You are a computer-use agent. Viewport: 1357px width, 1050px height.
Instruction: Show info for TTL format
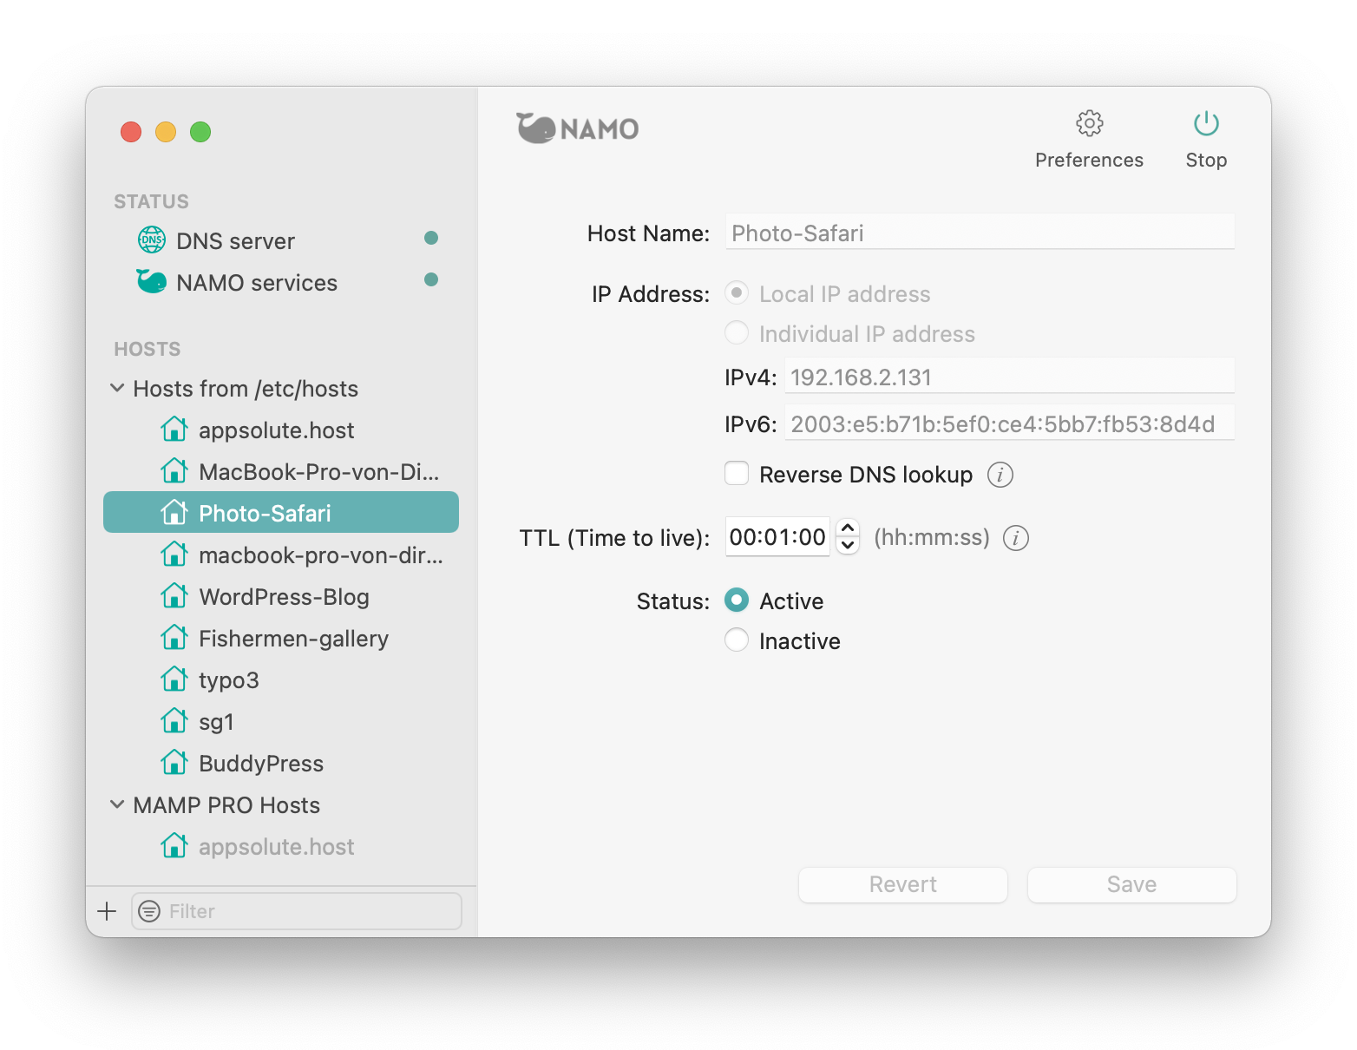[x=1016, y=538]
